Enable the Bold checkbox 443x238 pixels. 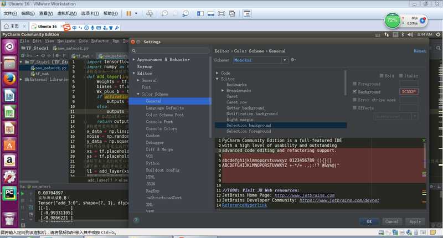[382, 76]
